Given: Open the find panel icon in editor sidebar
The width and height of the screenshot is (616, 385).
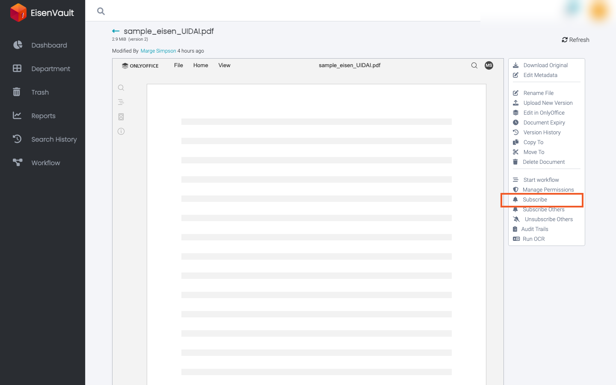Looking at the screenshot, I should pos(121,88).
